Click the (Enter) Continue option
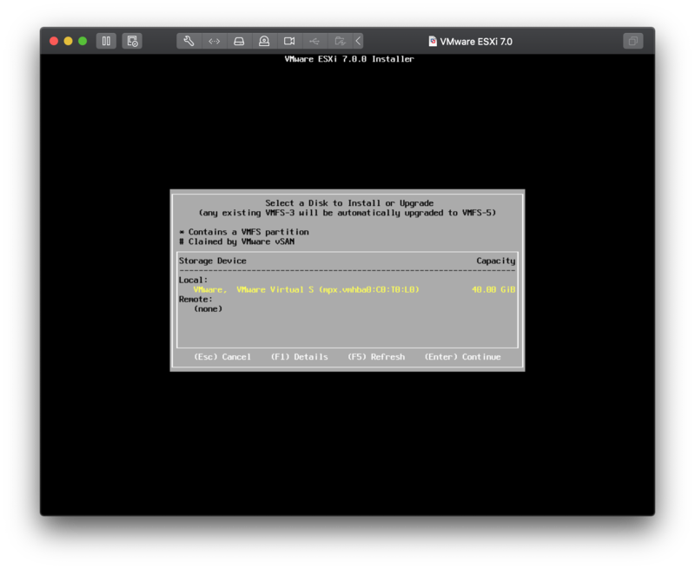The width and height of the screenshot is (695, 569). pos(463,357)
